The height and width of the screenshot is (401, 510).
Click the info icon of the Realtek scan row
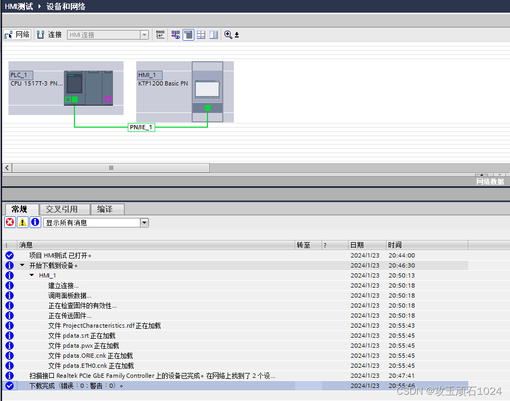coord(10,376)
